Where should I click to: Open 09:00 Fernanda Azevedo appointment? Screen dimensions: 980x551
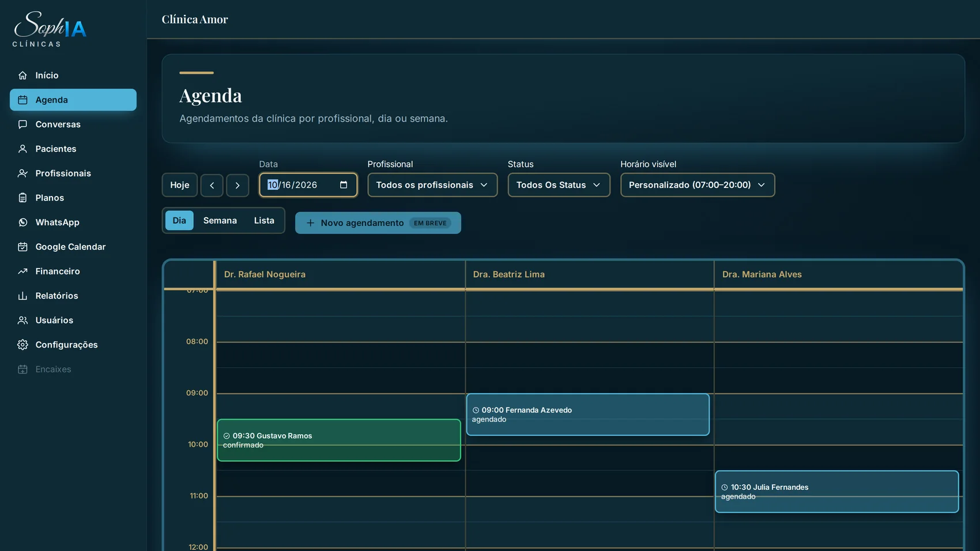pyautogui.click(x=588, y=414)
